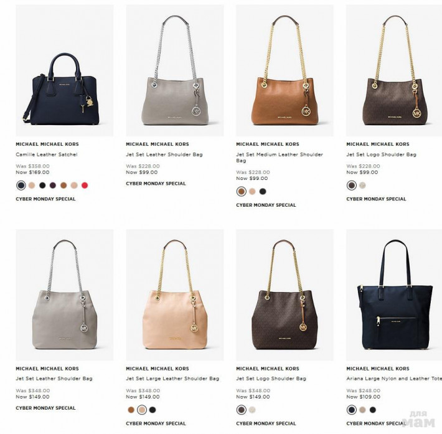Select the vanilla swatch under $149 Jet Set Logo Bag
This screenshot has height=434, width=442.
click(x=252, y=410)
